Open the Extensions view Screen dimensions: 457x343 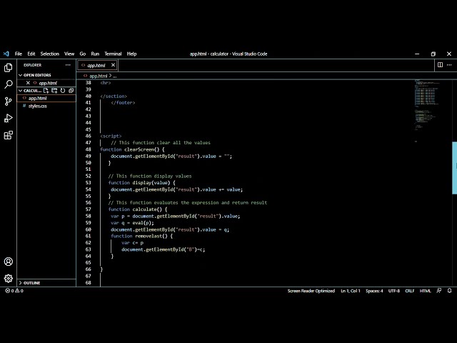pos(8,135)
